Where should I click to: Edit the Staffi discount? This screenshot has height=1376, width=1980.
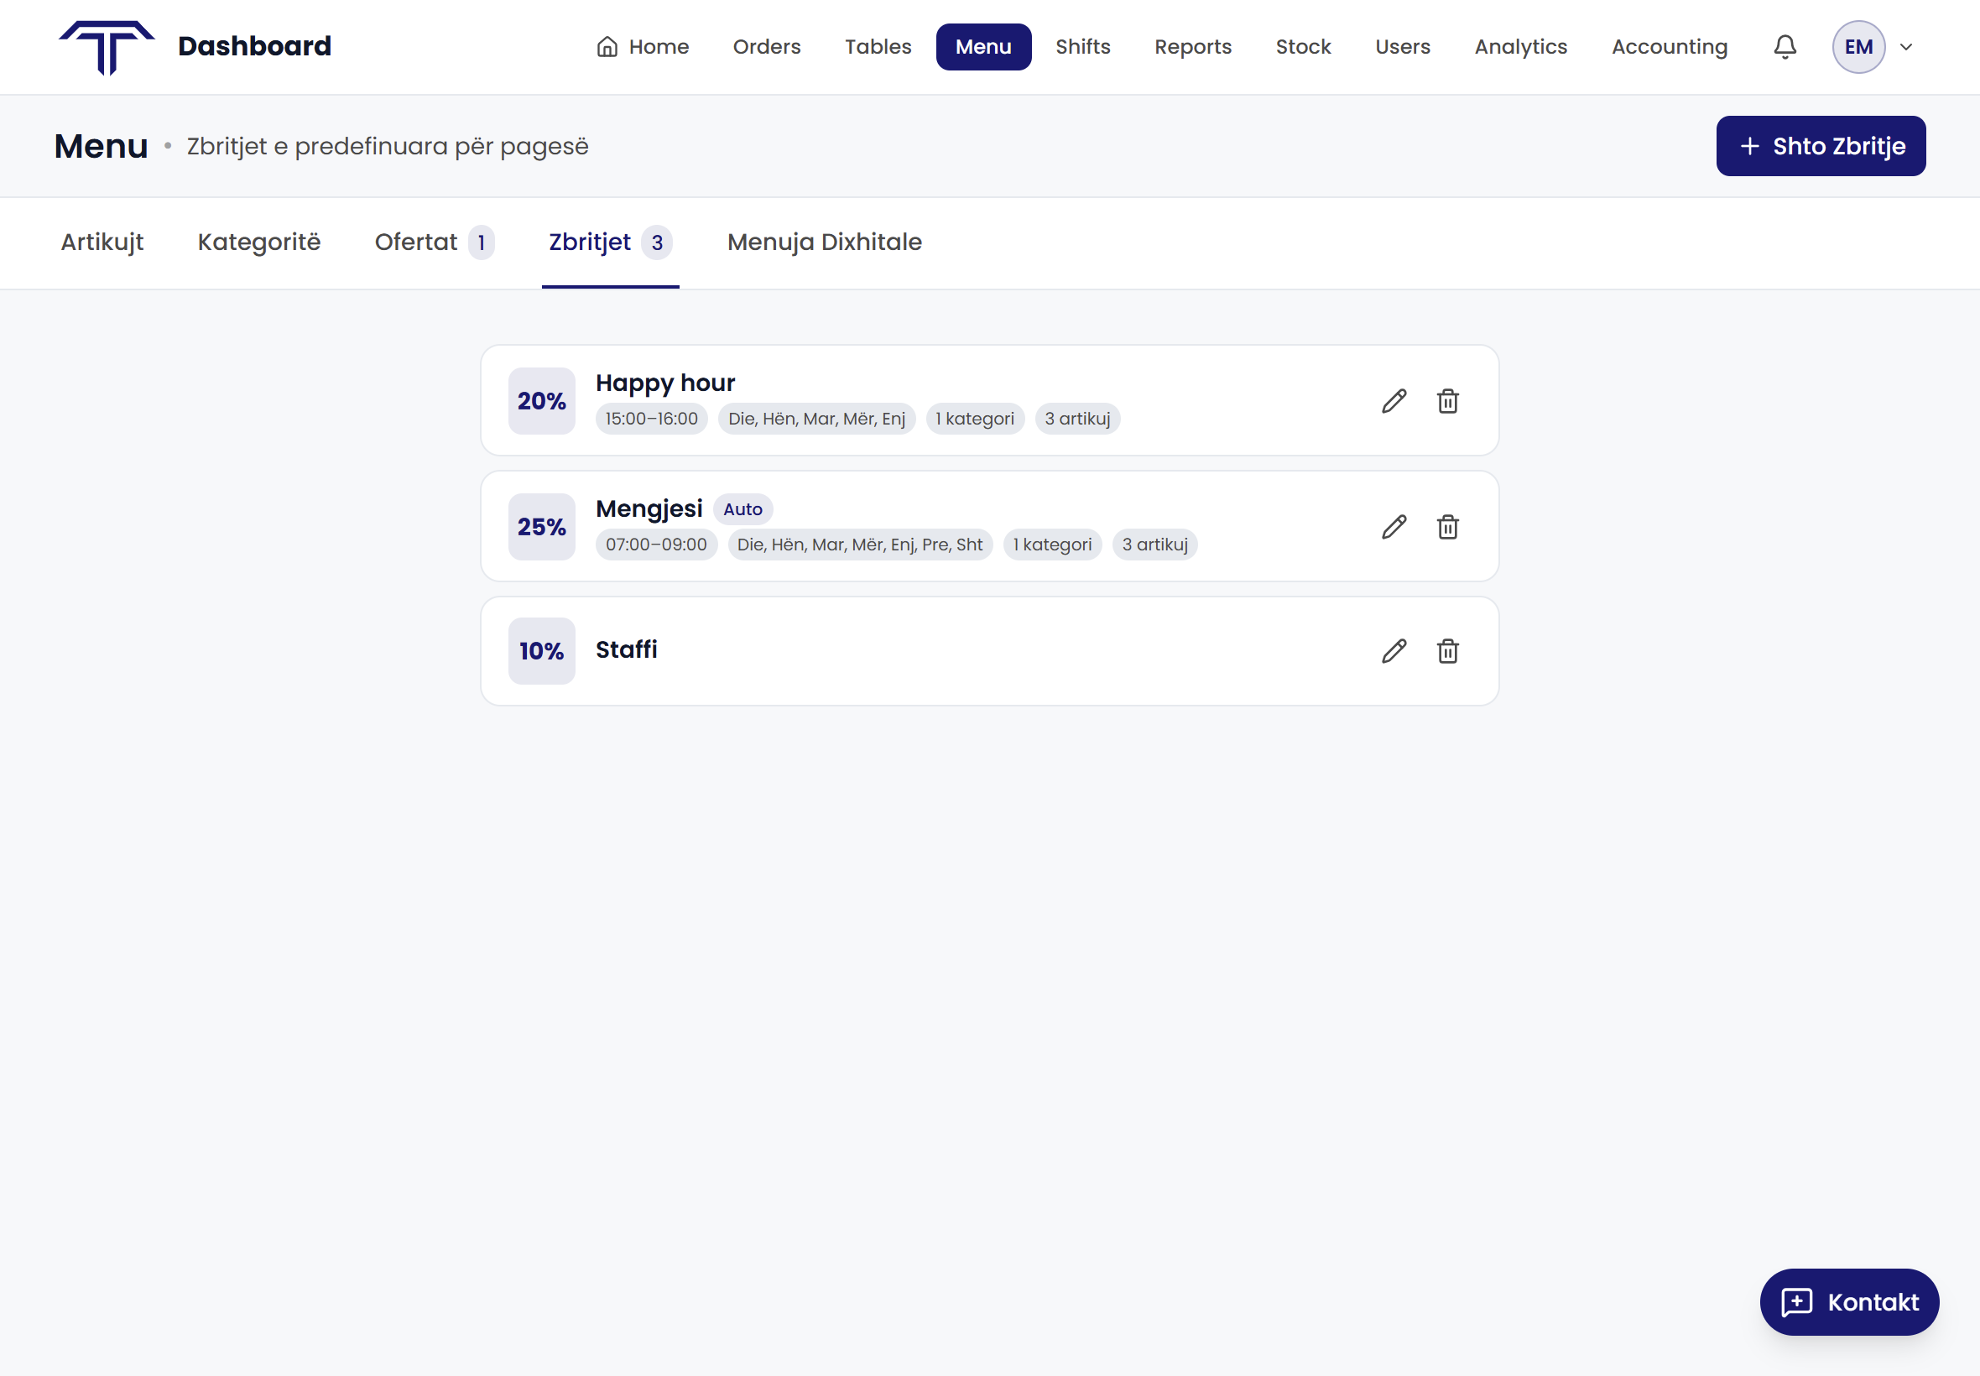(1394, 651)
